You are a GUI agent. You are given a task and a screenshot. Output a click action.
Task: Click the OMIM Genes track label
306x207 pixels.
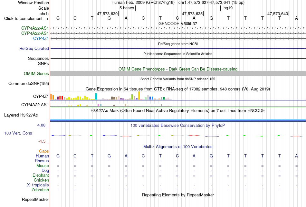coord(36,73)
